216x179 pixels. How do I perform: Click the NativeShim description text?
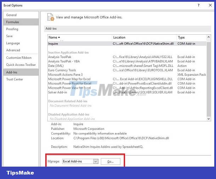(108, 147)
